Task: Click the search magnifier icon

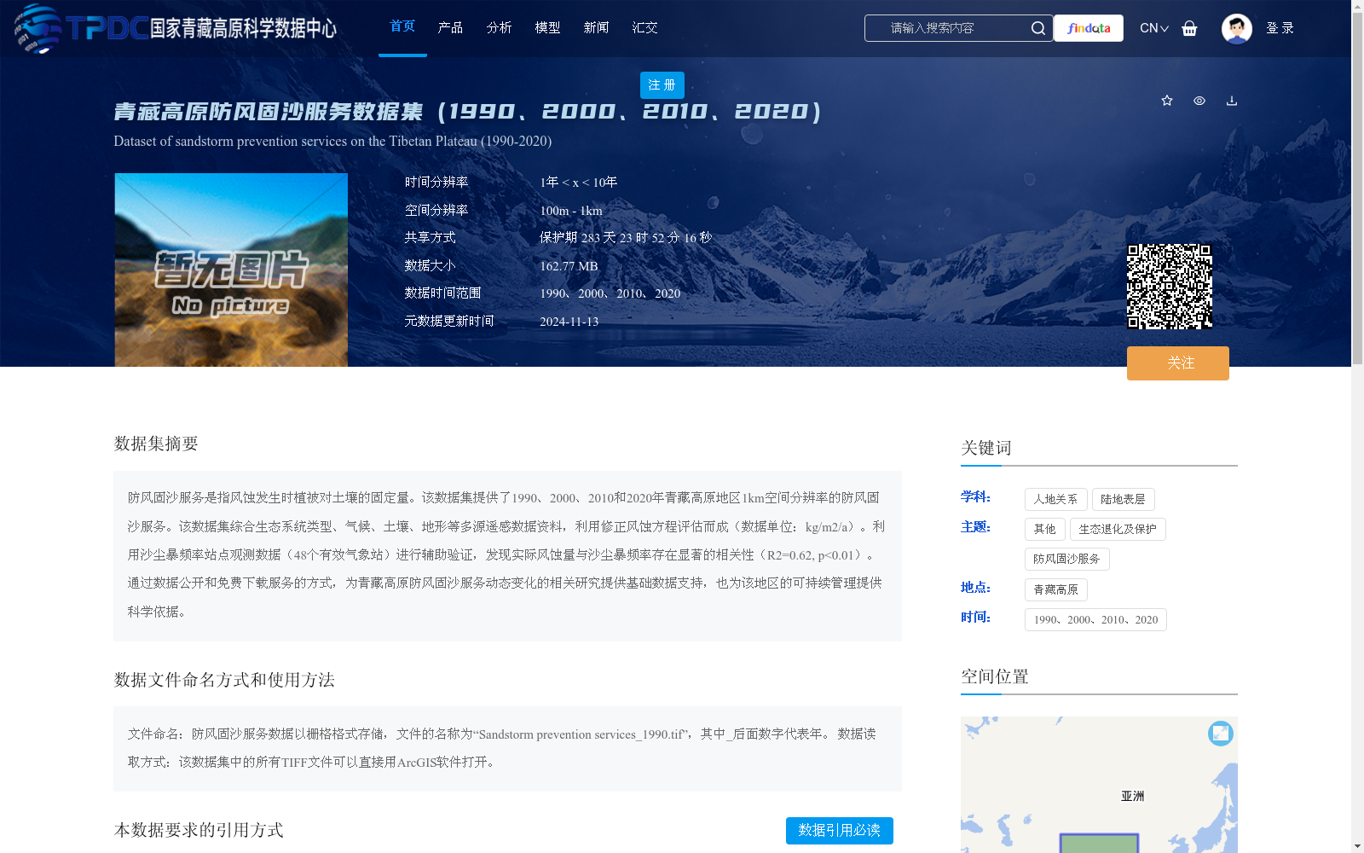Action: tap(1037, 28)
